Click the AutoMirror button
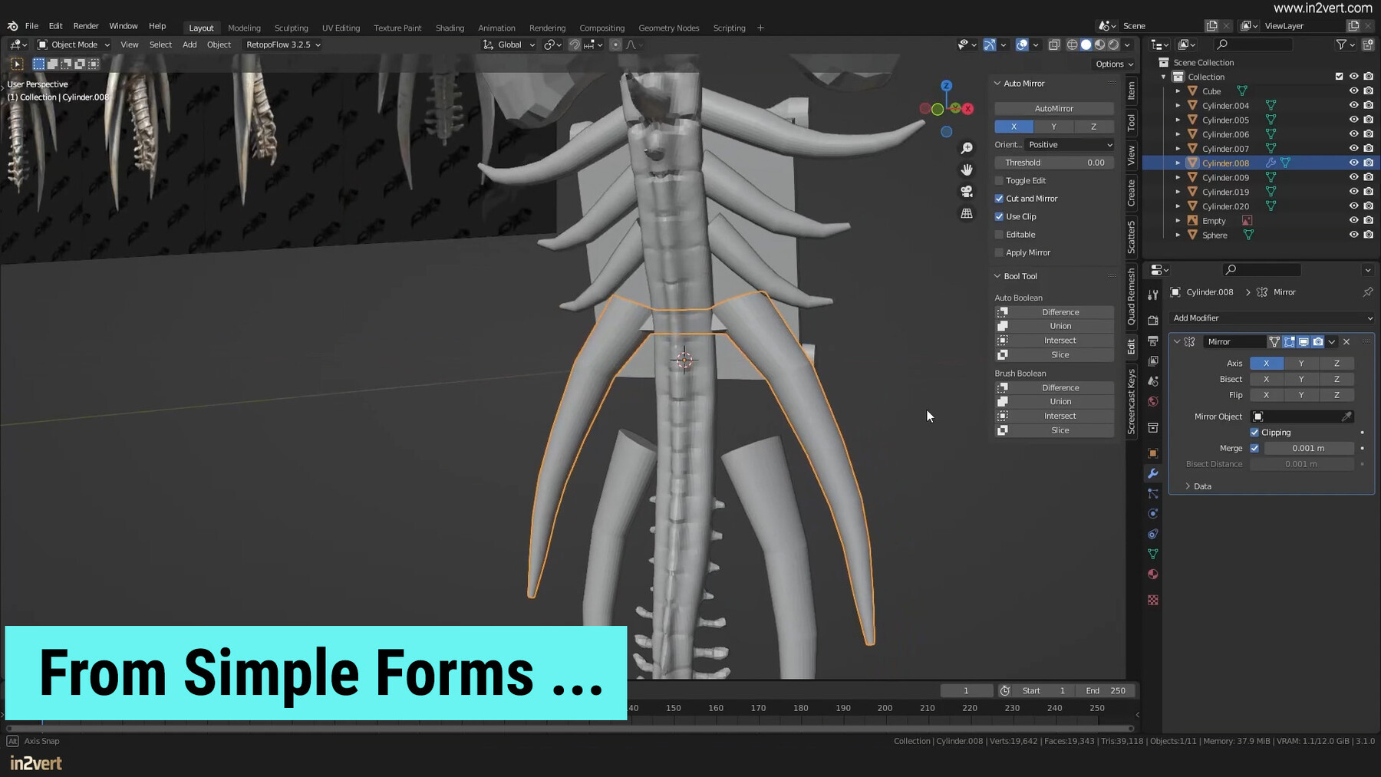The image size is (1381, 777). [1053, 108]
